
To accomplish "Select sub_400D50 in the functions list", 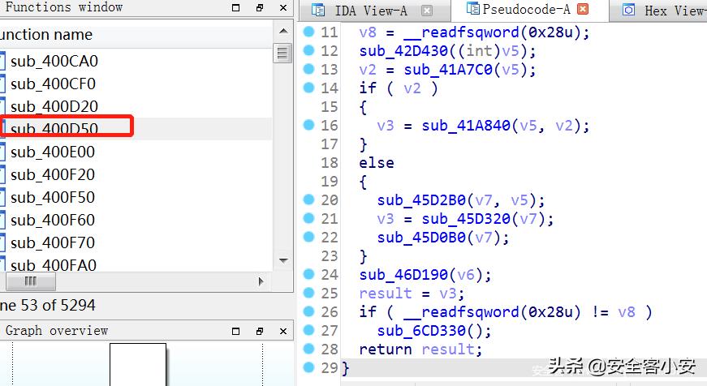I will (x=65, y=129).
